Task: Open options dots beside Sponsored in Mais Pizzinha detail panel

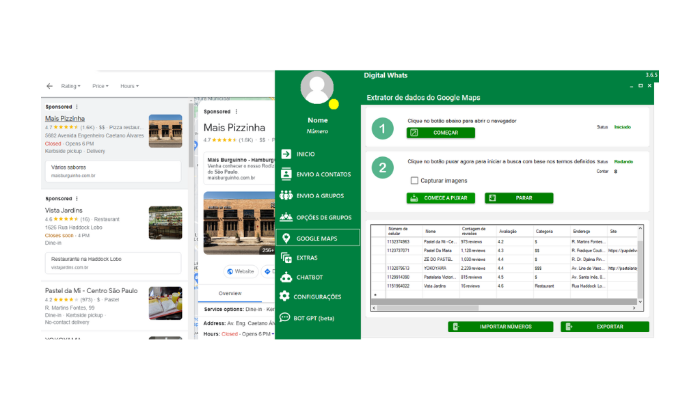Action: [236, 111]
